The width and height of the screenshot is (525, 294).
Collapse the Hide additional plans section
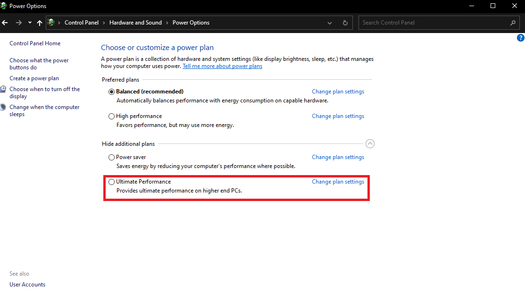click(x=370, y=144)
